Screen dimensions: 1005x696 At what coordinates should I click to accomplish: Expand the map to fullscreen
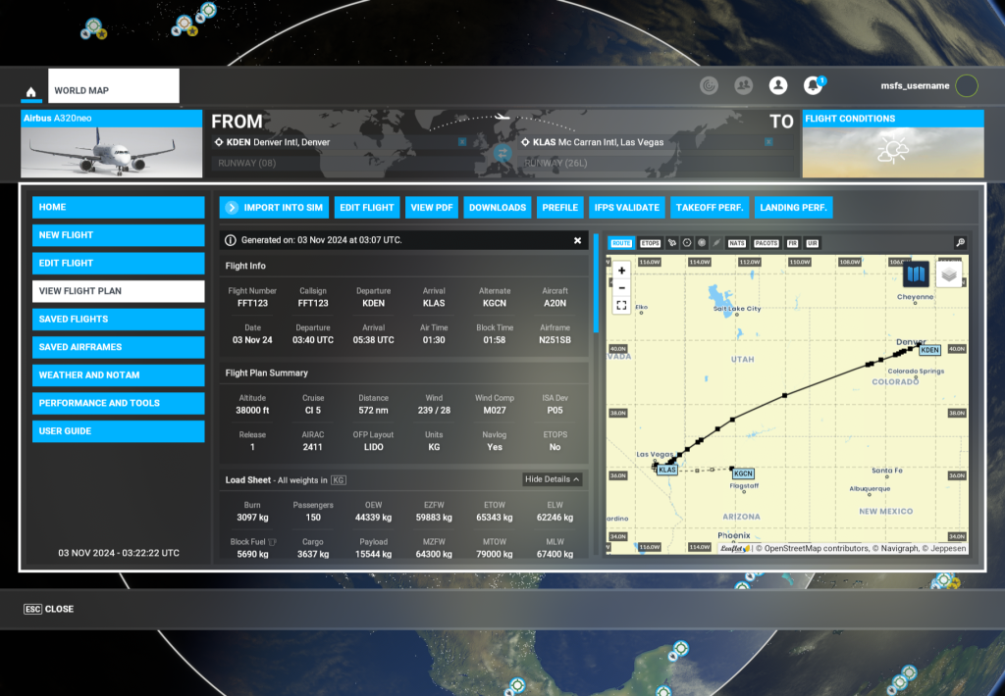[x=621, y=305]
